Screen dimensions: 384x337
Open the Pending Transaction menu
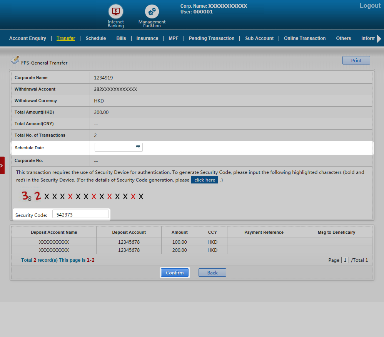(x=211, y=38)
